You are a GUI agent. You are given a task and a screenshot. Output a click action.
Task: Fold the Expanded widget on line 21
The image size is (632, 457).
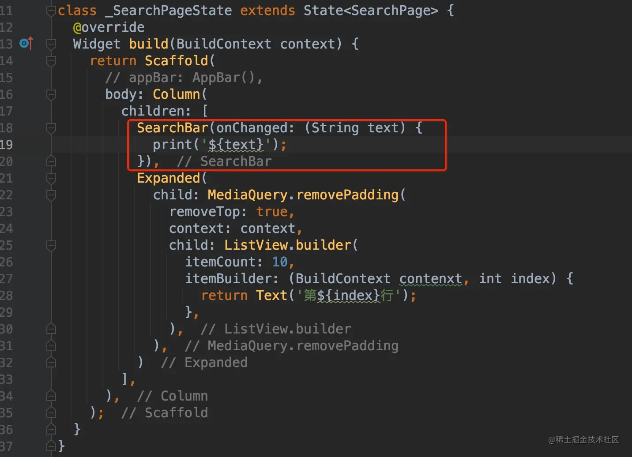[51, 178]
